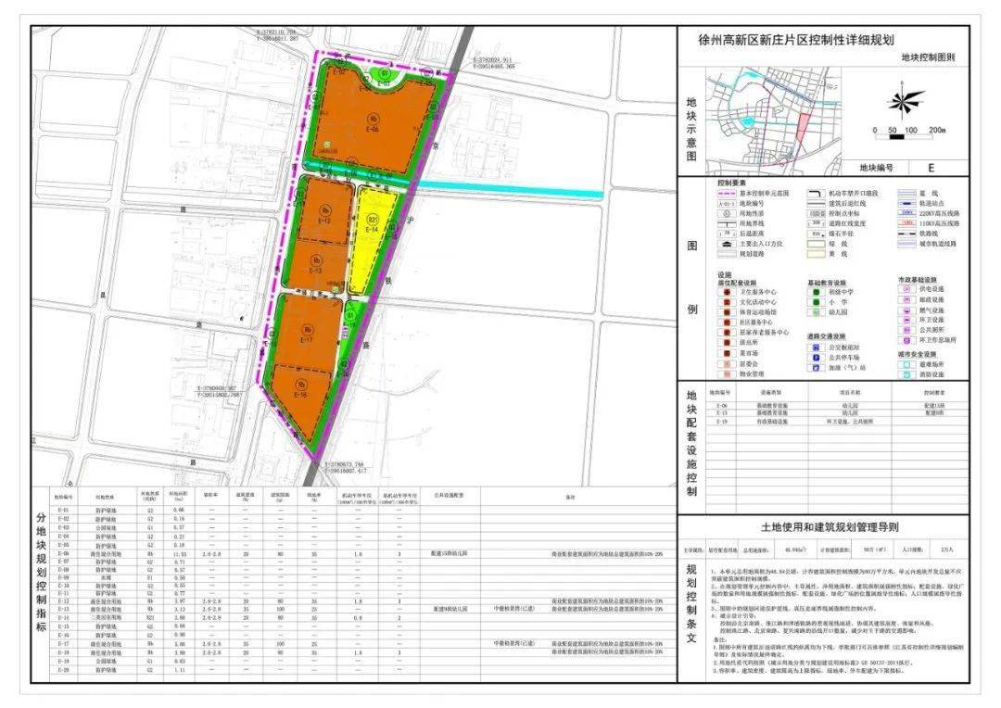Click the E-01 row in the indicator table

tap(362, 510)
